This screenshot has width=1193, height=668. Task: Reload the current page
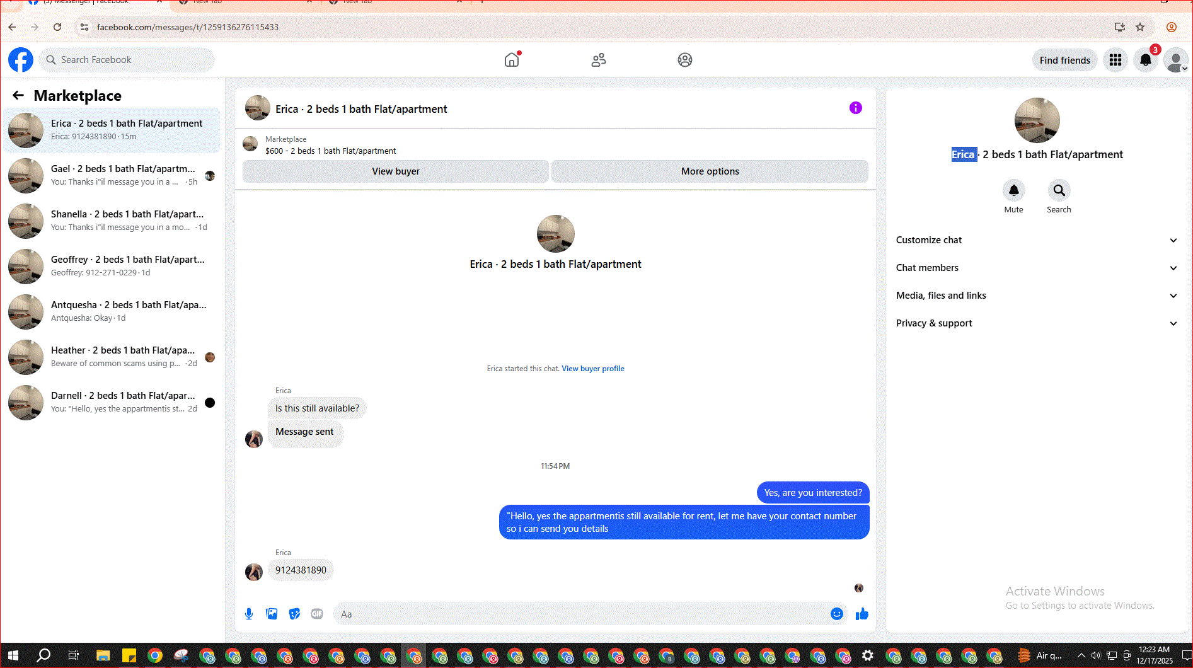click(57, 27)
